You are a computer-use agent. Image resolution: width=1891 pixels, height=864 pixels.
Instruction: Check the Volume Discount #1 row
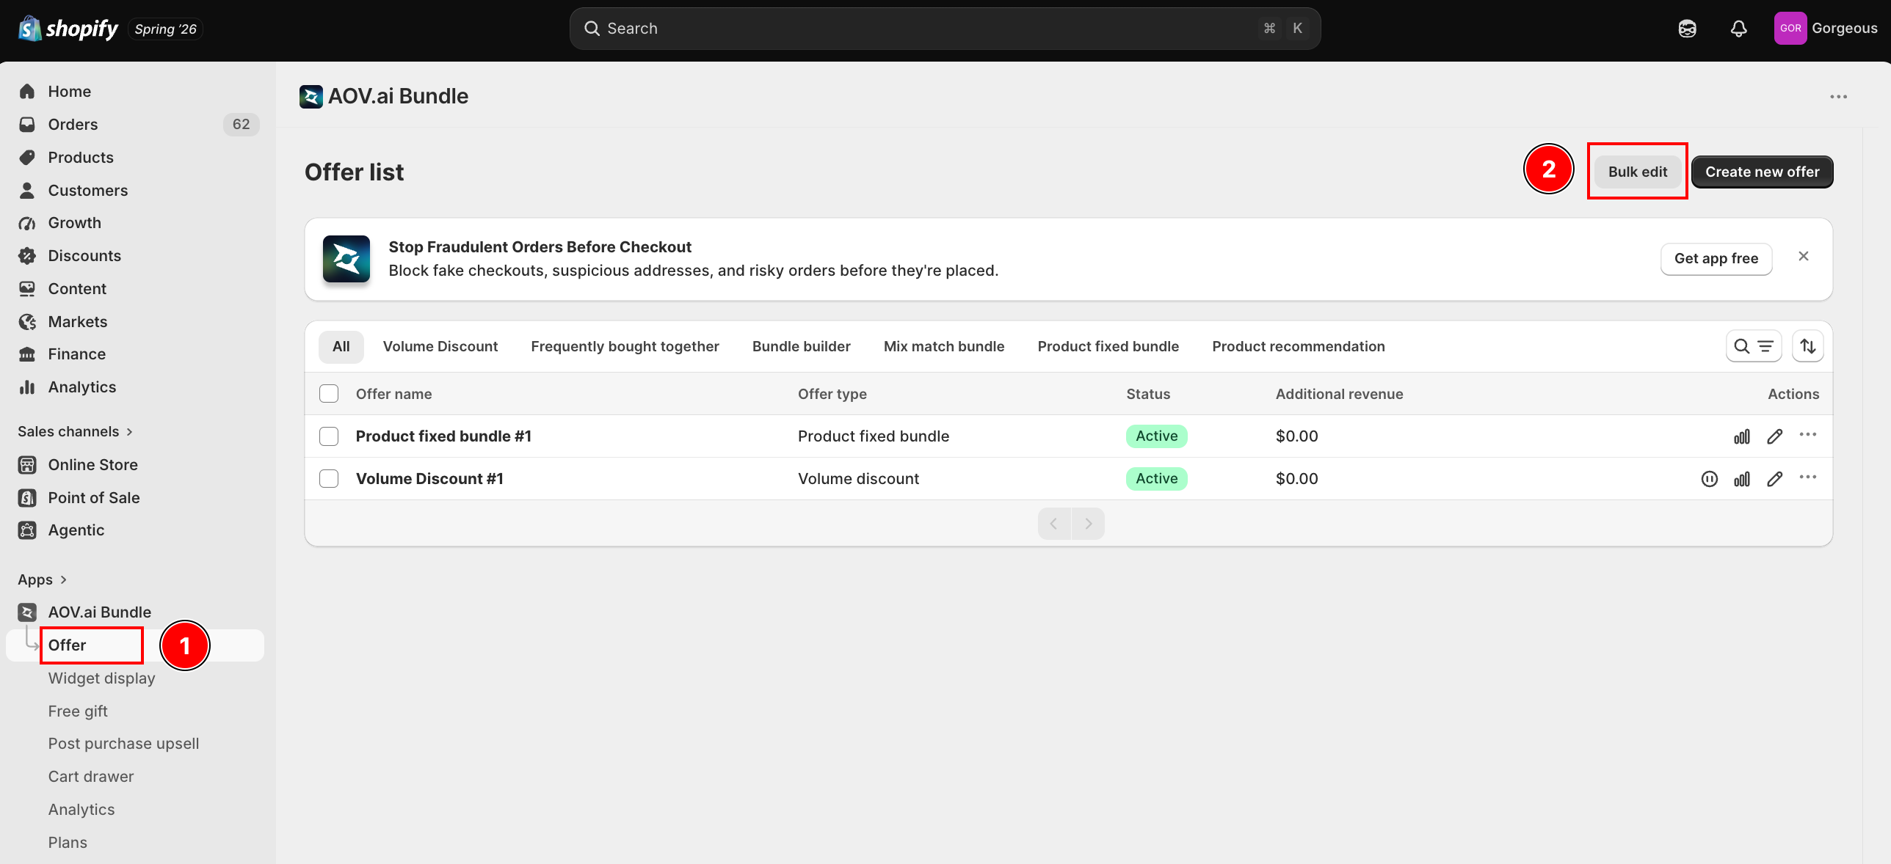tap(329, 479)
